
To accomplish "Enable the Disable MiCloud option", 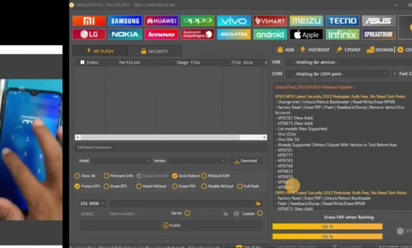I will [217, 186].
